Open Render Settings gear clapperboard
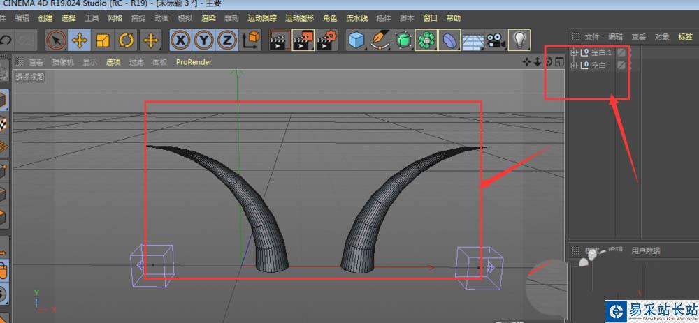The image size is (699, 323). tap(326, 41)
